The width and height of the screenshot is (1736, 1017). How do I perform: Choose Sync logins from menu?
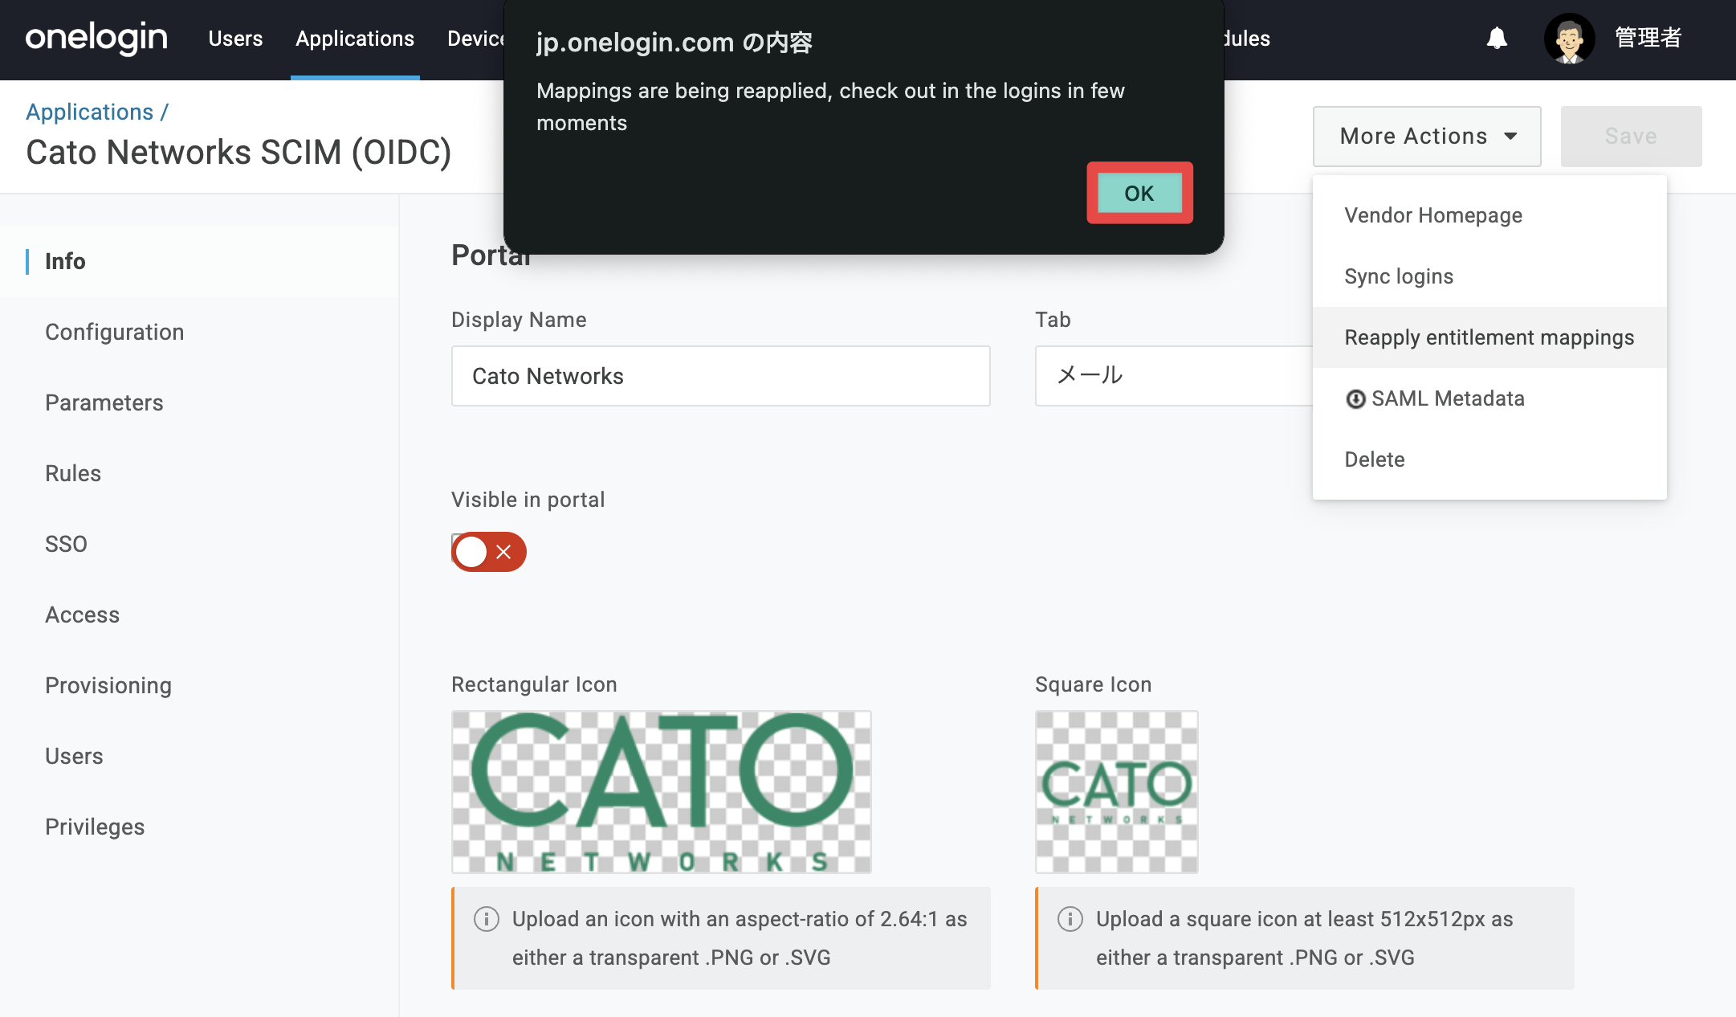tap(1399, 276)
